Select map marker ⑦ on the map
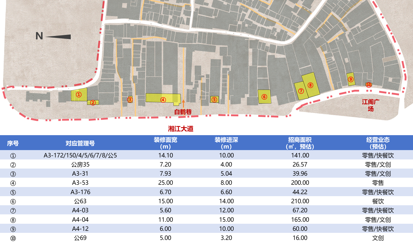 point(301,91)
